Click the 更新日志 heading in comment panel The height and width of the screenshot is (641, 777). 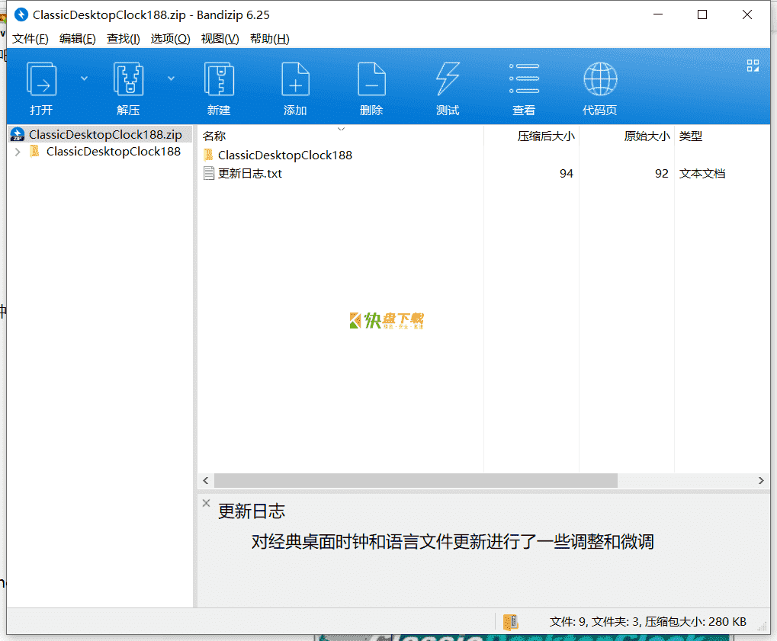coord(252,511)
